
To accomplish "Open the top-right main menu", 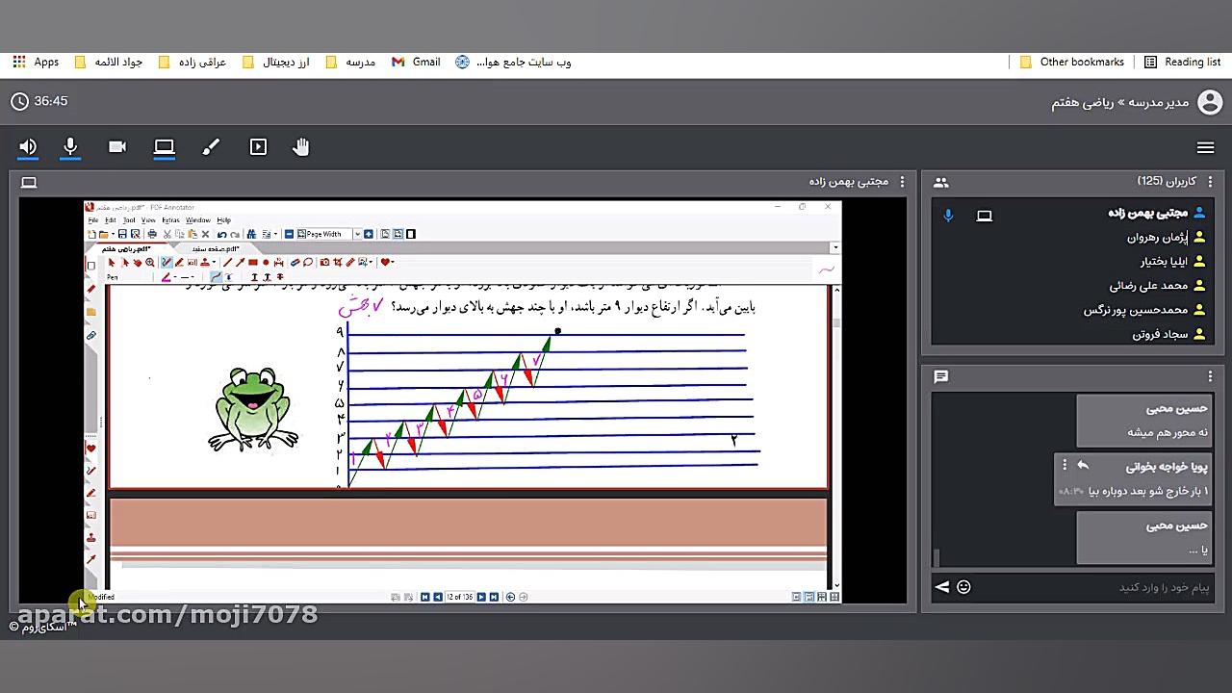I will 1205,147.
